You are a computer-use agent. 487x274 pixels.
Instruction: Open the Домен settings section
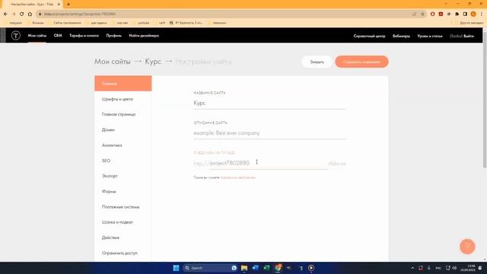click(108, 130)
